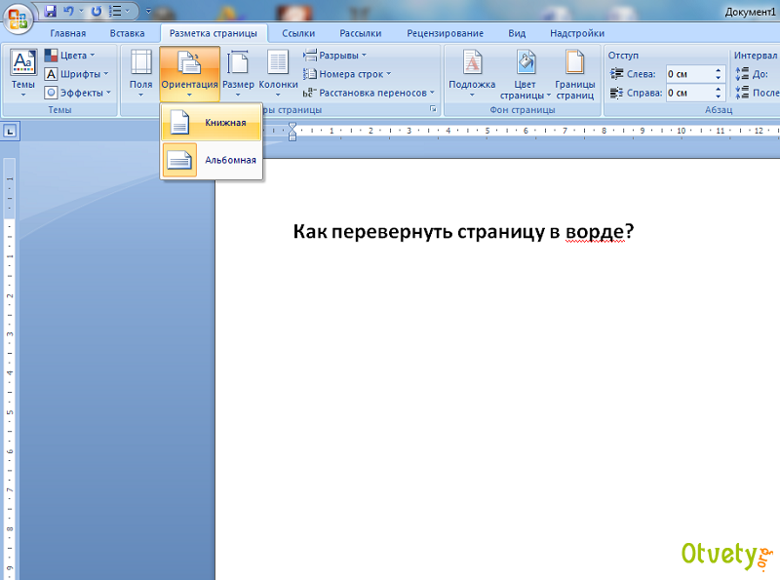Click the left indent (Слева) input field
The image size is (780, 580).
click(688, 74)
